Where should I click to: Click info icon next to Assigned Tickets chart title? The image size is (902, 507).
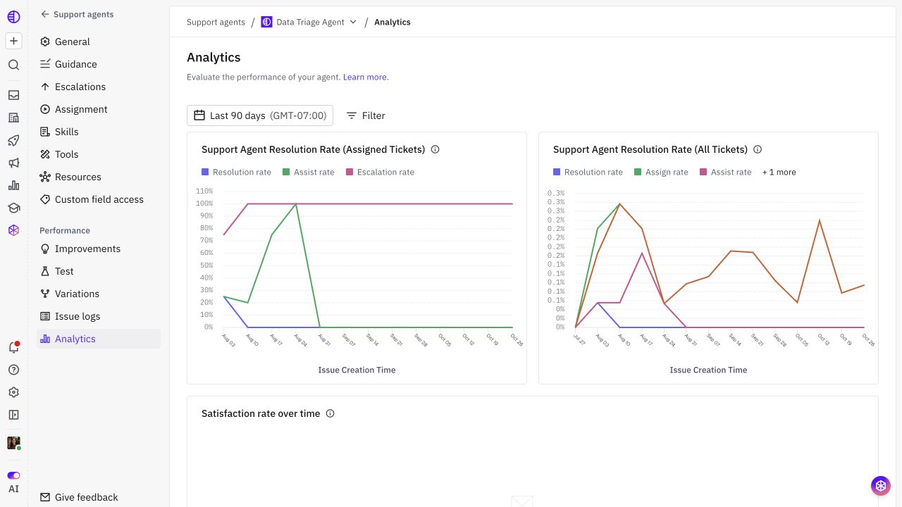pos(435,149)
